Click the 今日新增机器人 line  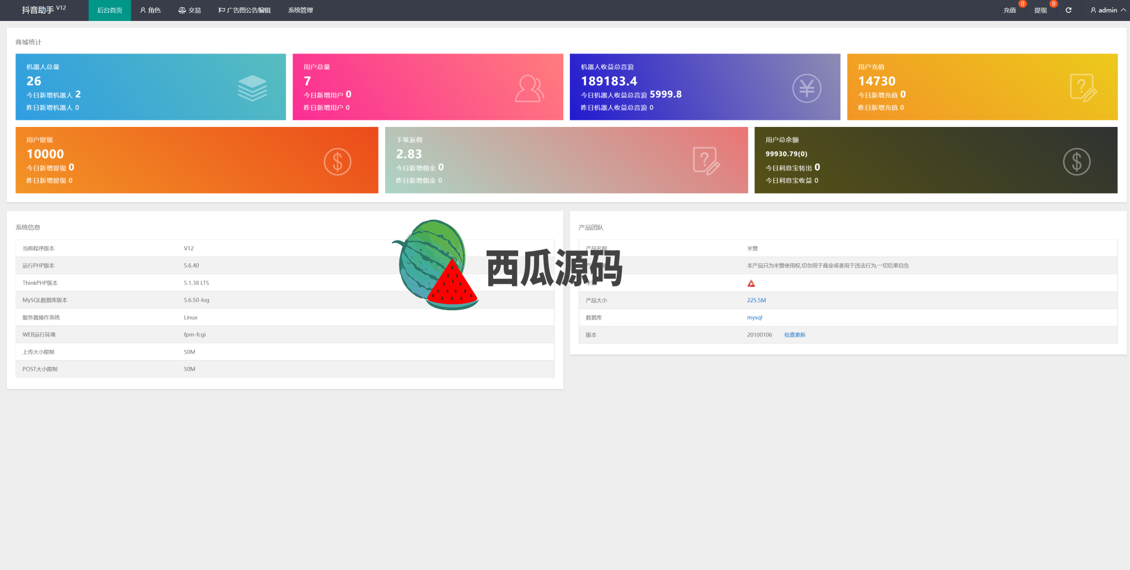54,95
